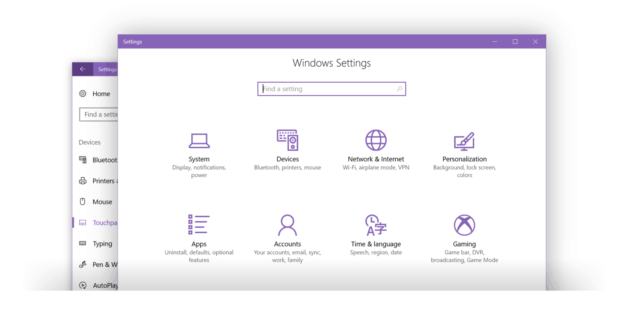
Task: Minimize the front Settings window
Action: pyautogui.click(x=495, y=41)
